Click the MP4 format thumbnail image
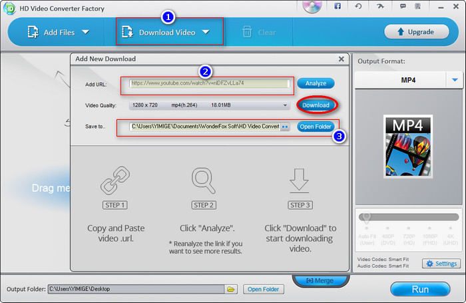466x303 pixels. tap(408, 147)
